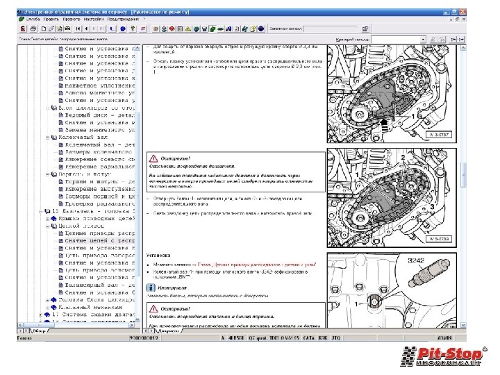500x375 pixels.
Task: Click the yellow question-mark help icon
Action: [x=133, y=28]
